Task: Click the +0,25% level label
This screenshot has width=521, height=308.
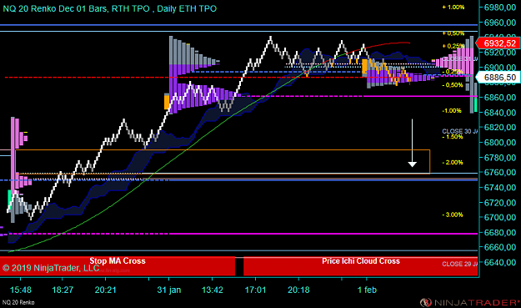Action: click(x=453, y=46)
